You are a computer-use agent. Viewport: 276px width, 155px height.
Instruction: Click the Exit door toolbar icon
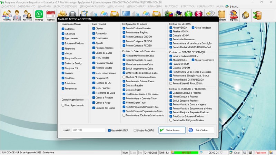point(257,15)
